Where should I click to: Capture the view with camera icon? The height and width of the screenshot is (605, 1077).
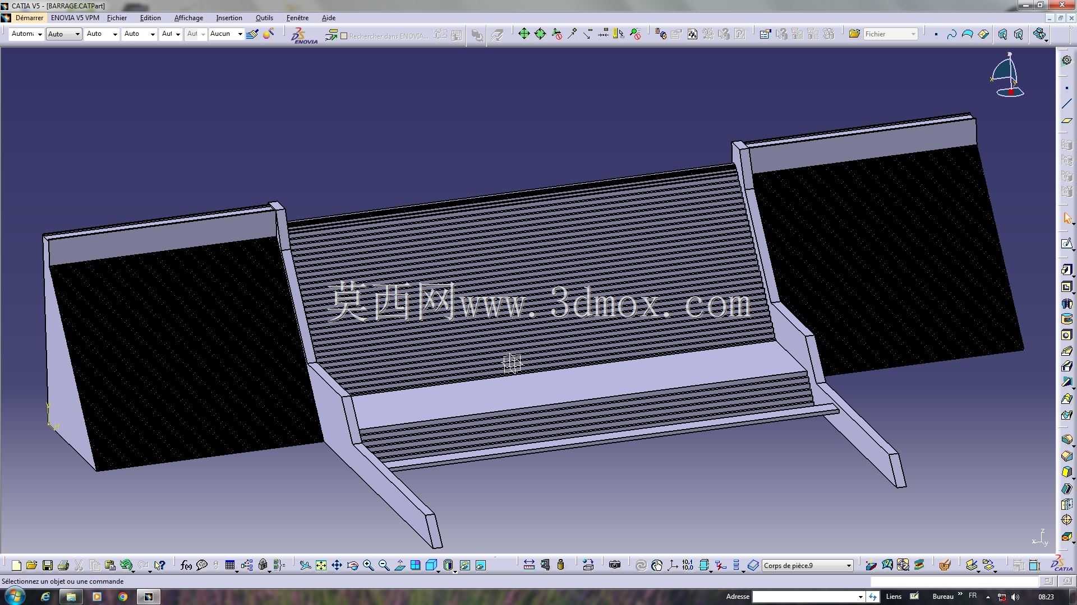pyautogui.click(x=615, y=565)
